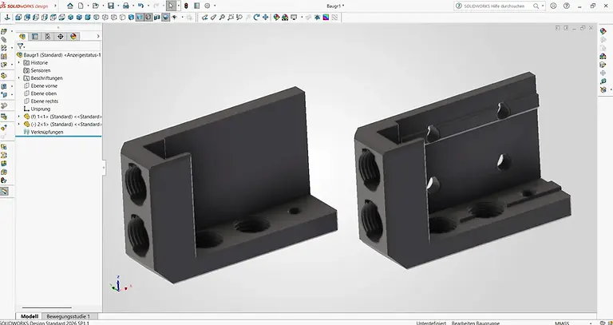
Task: Click the help search magnifier icon
Action: click(x=536, y=6)
